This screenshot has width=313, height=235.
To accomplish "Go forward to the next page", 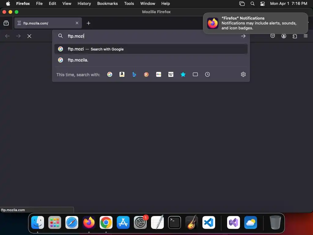I will point(18,36).
